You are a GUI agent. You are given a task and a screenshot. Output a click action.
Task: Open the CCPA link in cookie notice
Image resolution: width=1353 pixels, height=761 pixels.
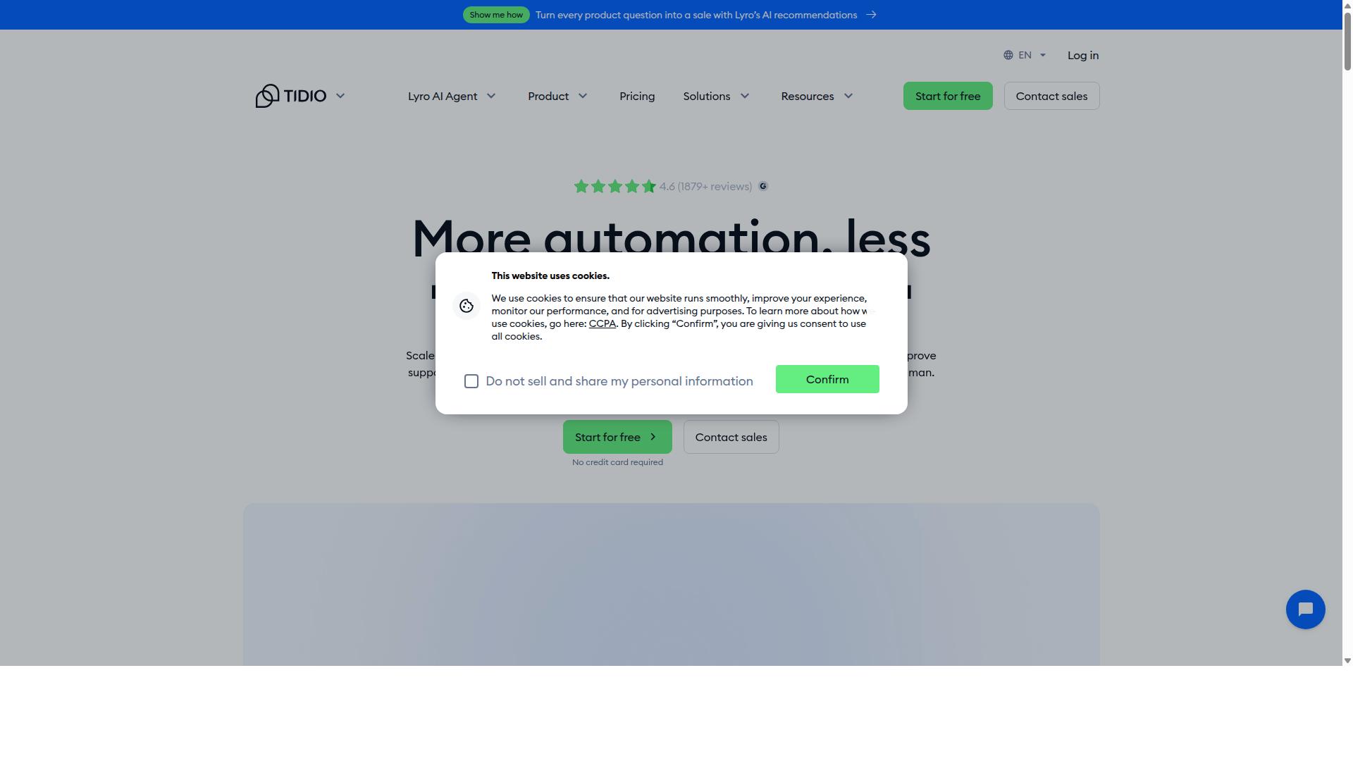pos(603,323)
